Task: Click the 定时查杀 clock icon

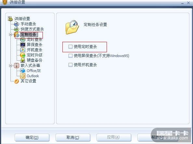Action: click(23, 40)
